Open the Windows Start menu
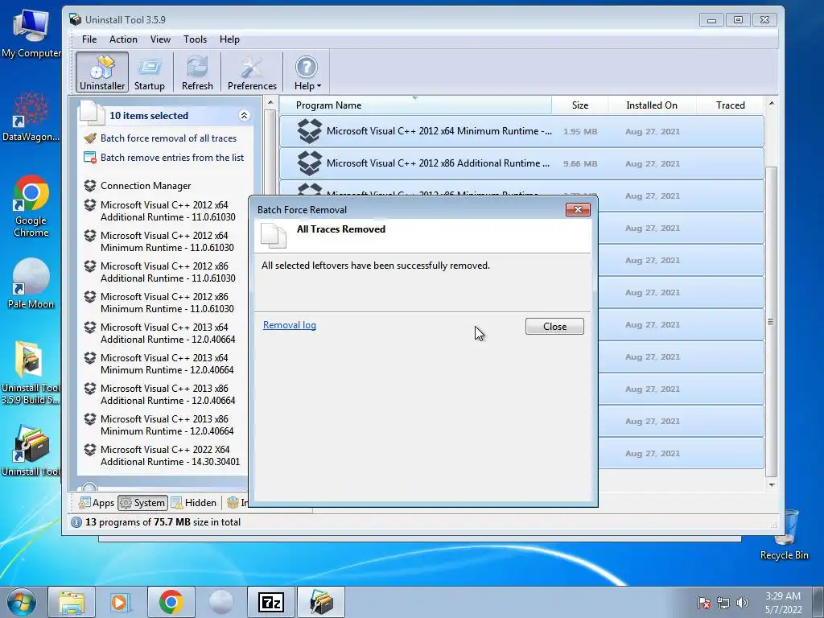 [21, 602]
